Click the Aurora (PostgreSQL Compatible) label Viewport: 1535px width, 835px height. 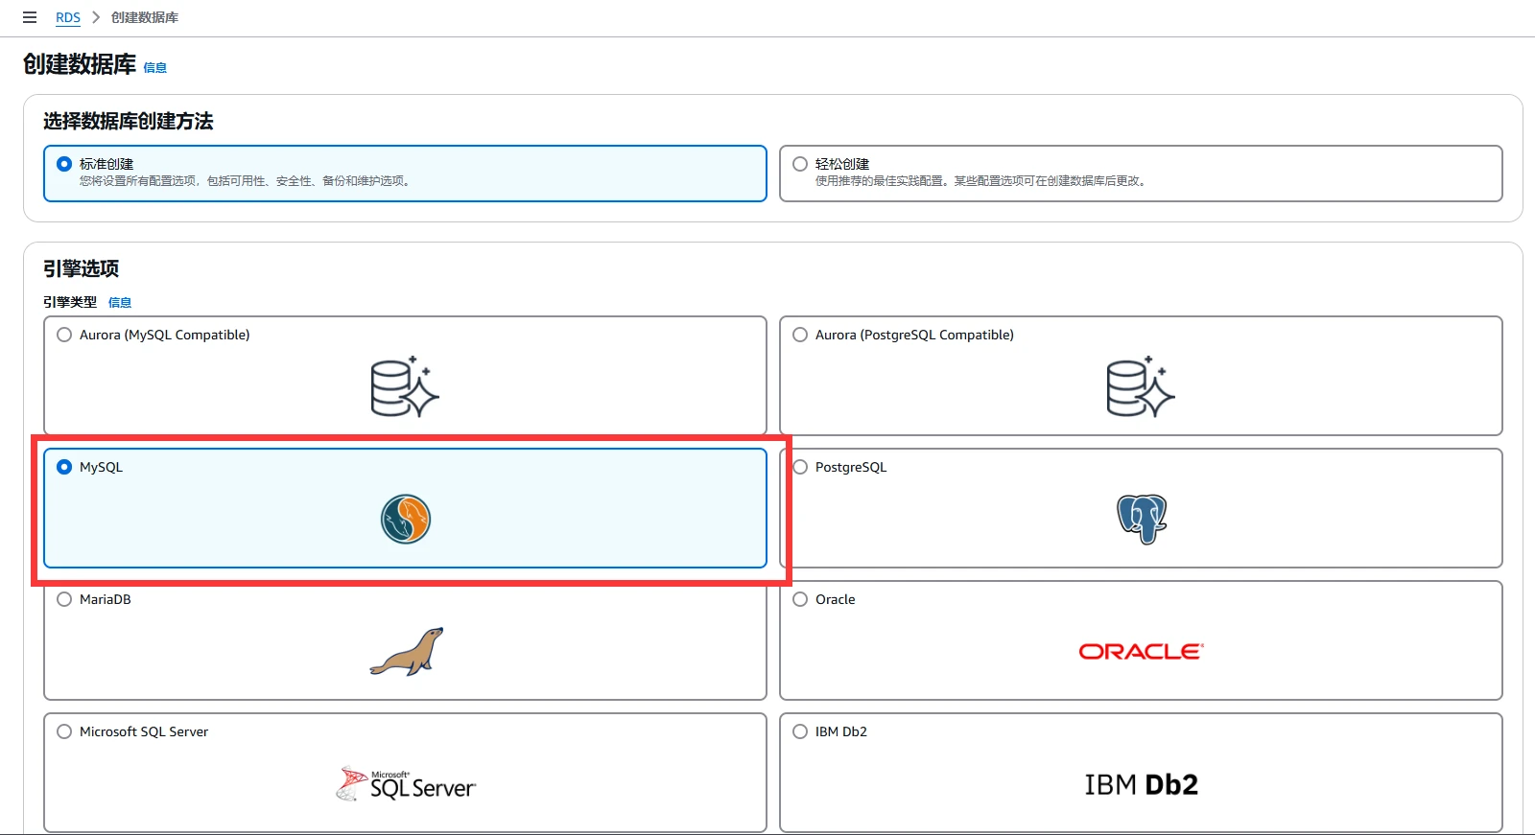(x=914, y=335)
